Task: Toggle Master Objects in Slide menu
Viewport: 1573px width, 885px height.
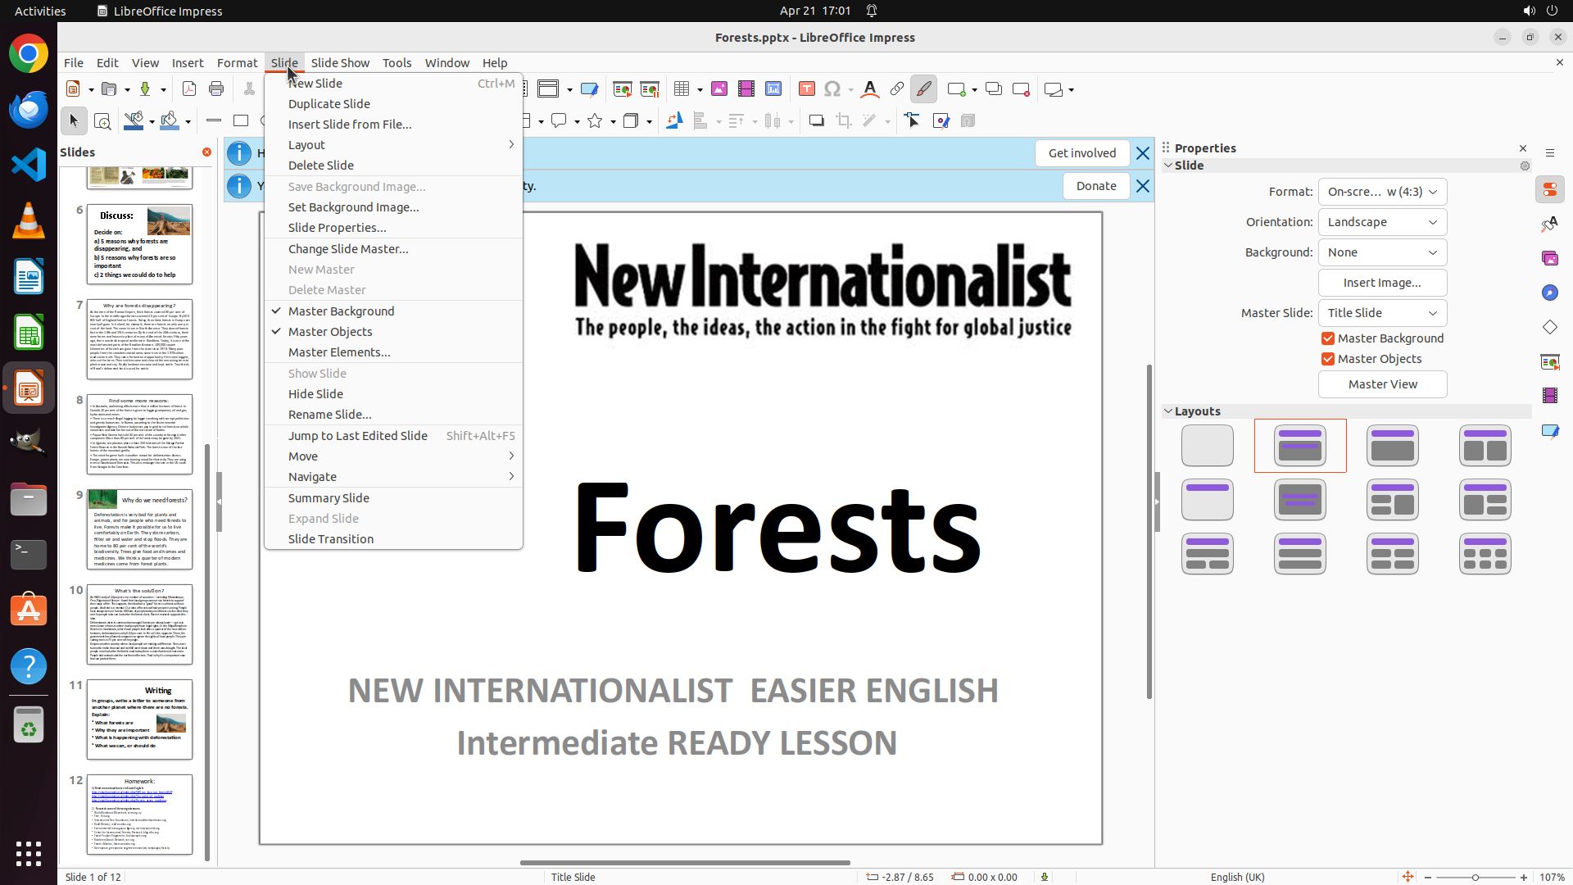Action: click(330, 332)
